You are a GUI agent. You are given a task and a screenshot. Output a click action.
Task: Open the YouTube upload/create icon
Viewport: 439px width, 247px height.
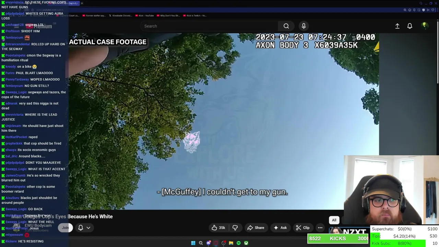[x=397, y=26]
